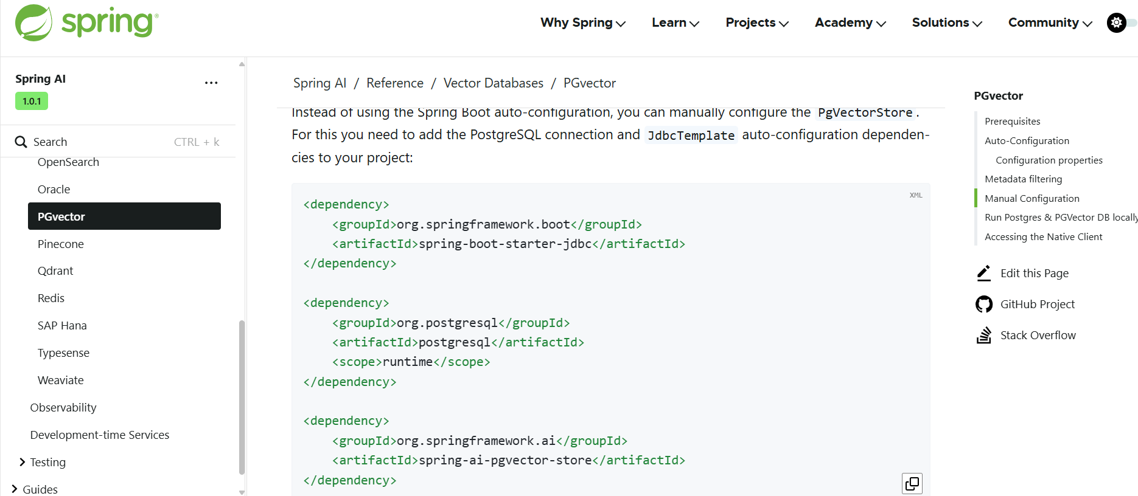Jump to Metadata filtering section
This screenshot has height=496, width=1138.
(1023, 179)
